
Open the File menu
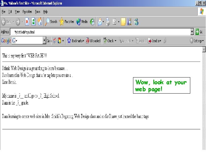(3, 12)
